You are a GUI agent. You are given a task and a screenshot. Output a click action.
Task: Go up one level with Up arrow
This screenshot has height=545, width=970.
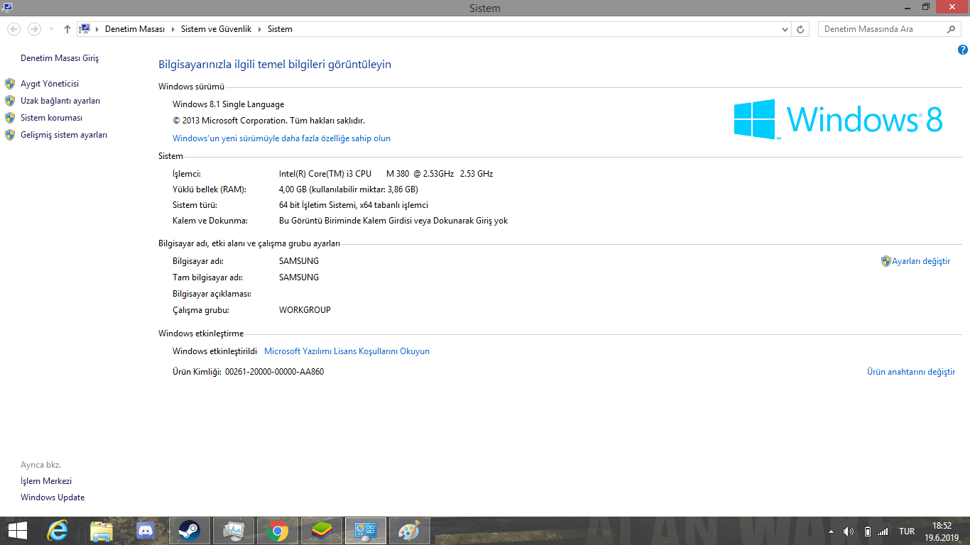pyautogui.click(x=67, y=29)
